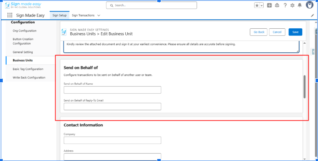The image size is (318, 161).
Task: Open the user profile avatar
Action: coord(309,5)
